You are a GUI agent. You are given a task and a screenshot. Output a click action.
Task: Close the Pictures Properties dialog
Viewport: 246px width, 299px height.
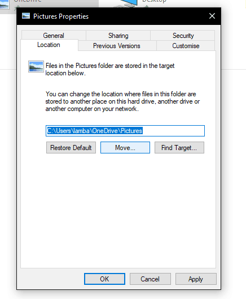point(212,16)
